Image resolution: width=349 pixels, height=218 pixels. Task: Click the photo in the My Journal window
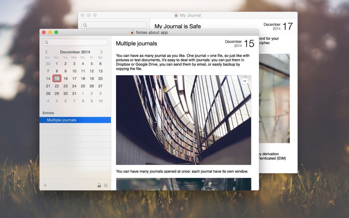tap(274, 98)
